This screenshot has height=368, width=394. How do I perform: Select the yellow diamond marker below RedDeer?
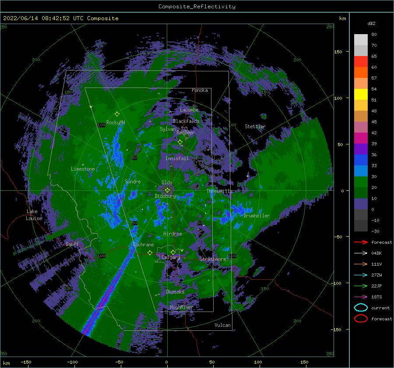180,142
